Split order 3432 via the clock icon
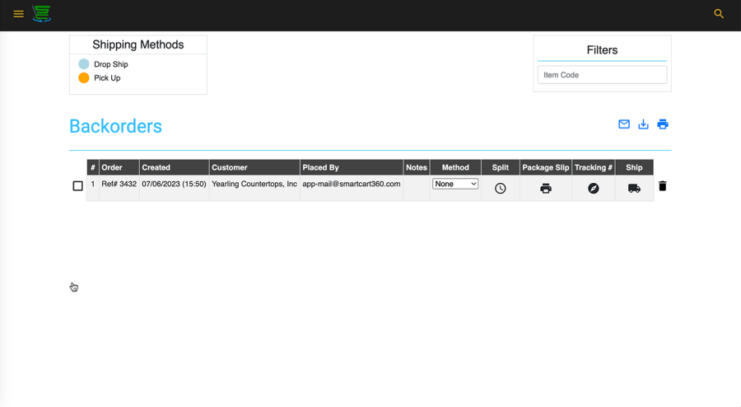Viewport: 741px width, 407px height. [x=501, y=189]
